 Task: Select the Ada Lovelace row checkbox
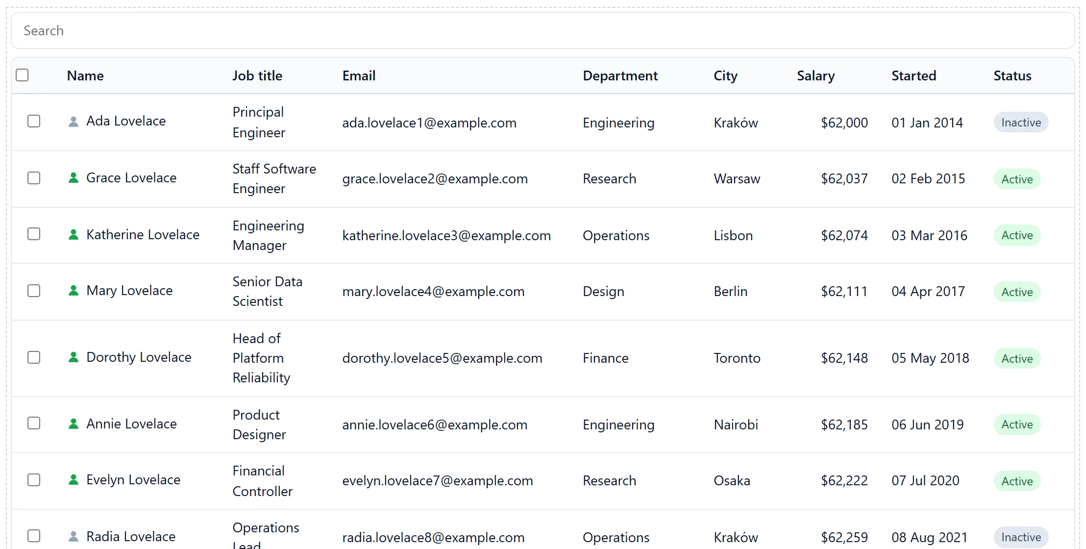click(34, 121)
